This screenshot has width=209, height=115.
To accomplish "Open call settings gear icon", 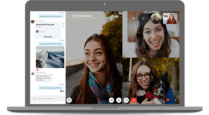I will tap(134, 19).
